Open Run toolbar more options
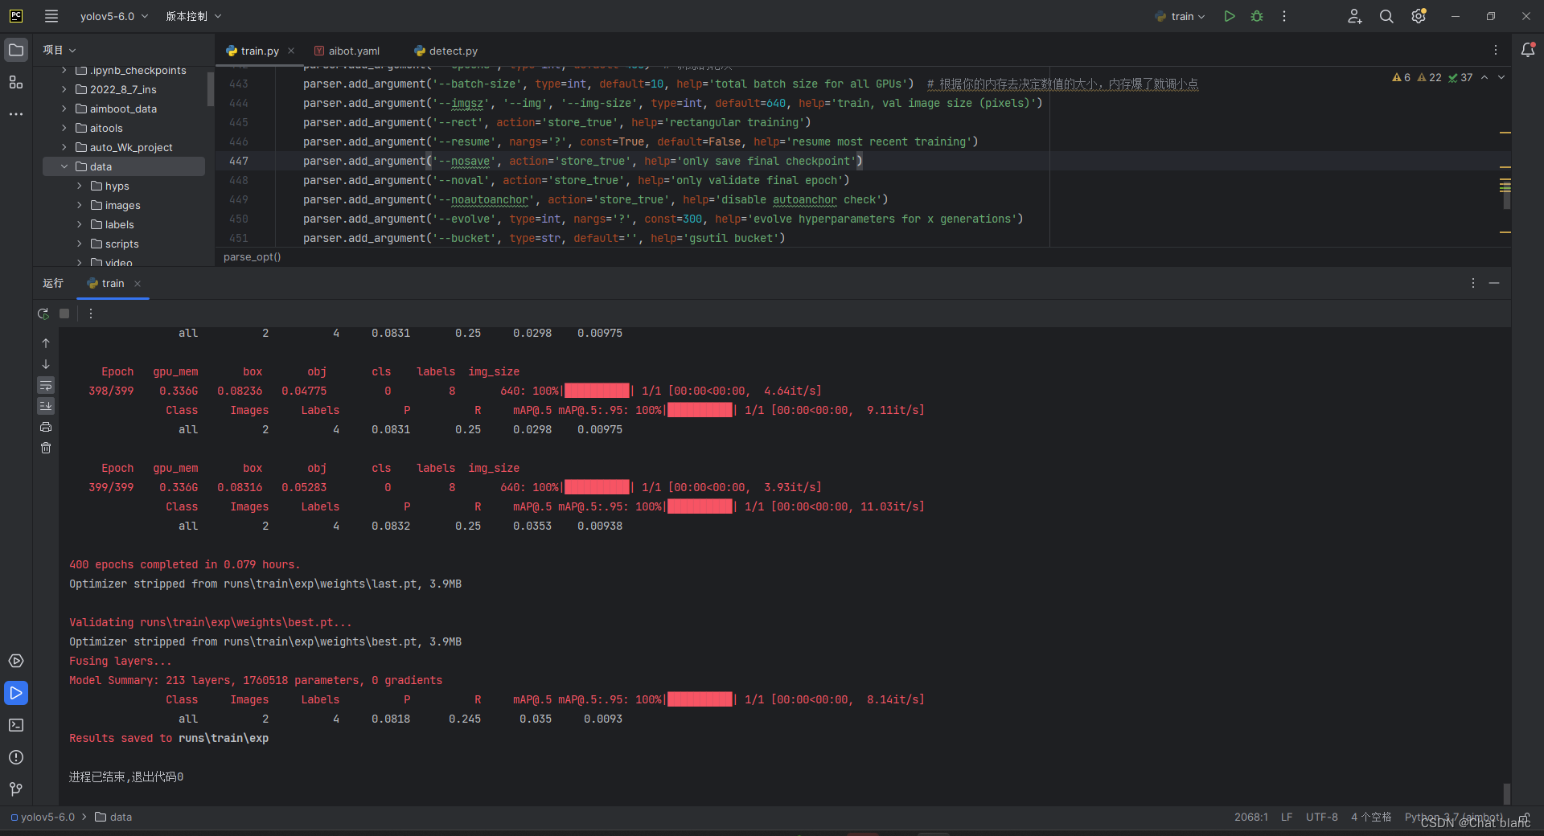The image size is (1544, 836). 91,313
